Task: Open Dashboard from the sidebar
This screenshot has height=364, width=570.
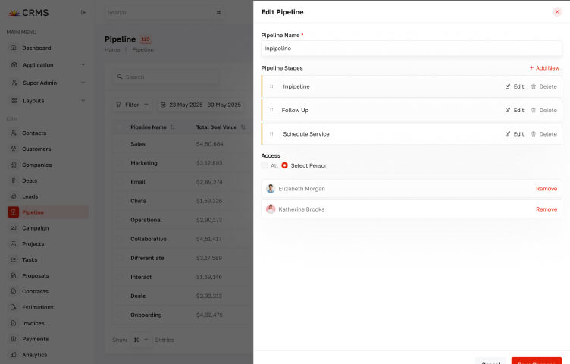Action: click(36, 48)
